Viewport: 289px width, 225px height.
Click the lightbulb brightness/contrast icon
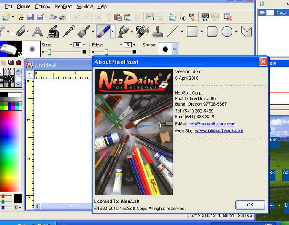[x=182, y=17]
